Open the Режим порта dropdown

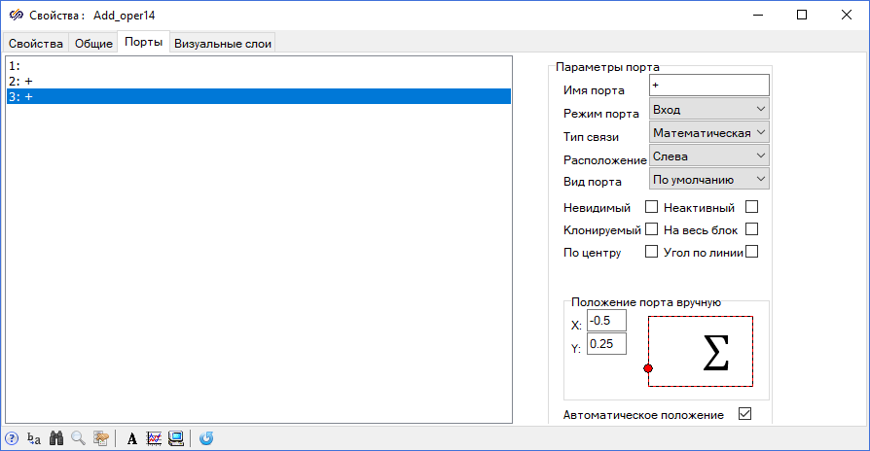pyautogui.click(x=708, y=110)
